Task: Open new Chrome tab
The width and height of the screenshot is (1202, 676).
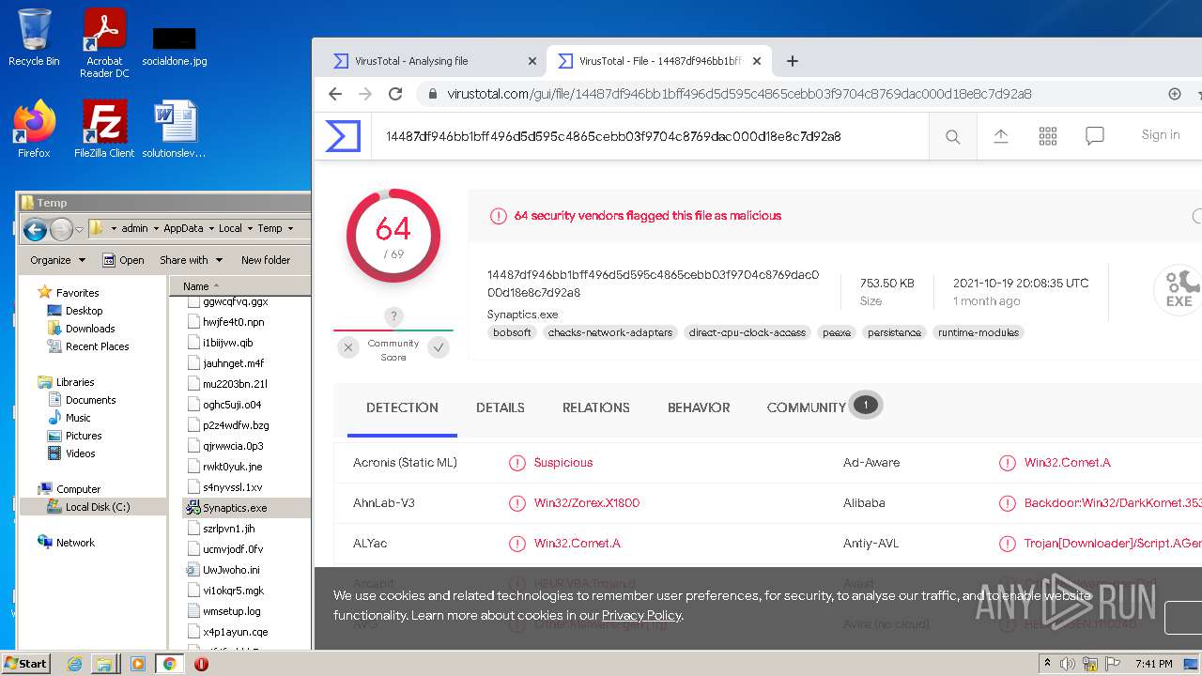Action: pyautogui.click(x=793, y=61)
